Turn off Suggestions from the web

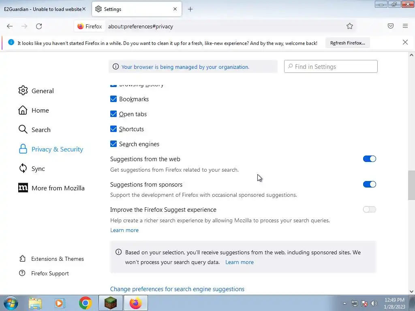[370, 159]
